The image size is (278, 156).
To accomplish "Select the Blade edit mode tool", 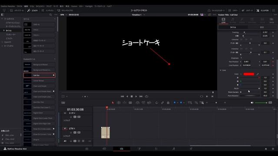I will pos(130,103).
